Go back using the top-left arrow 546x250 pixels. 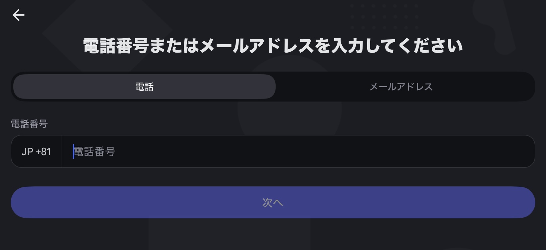19,15
